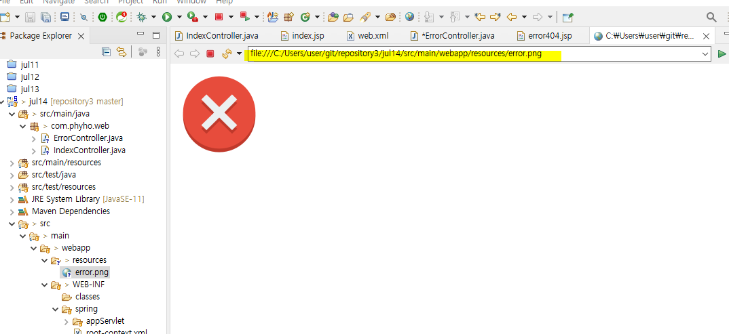Click the yellow Back navigation arrow
Viewport: 729px width, 334px height.
point(511,17)
